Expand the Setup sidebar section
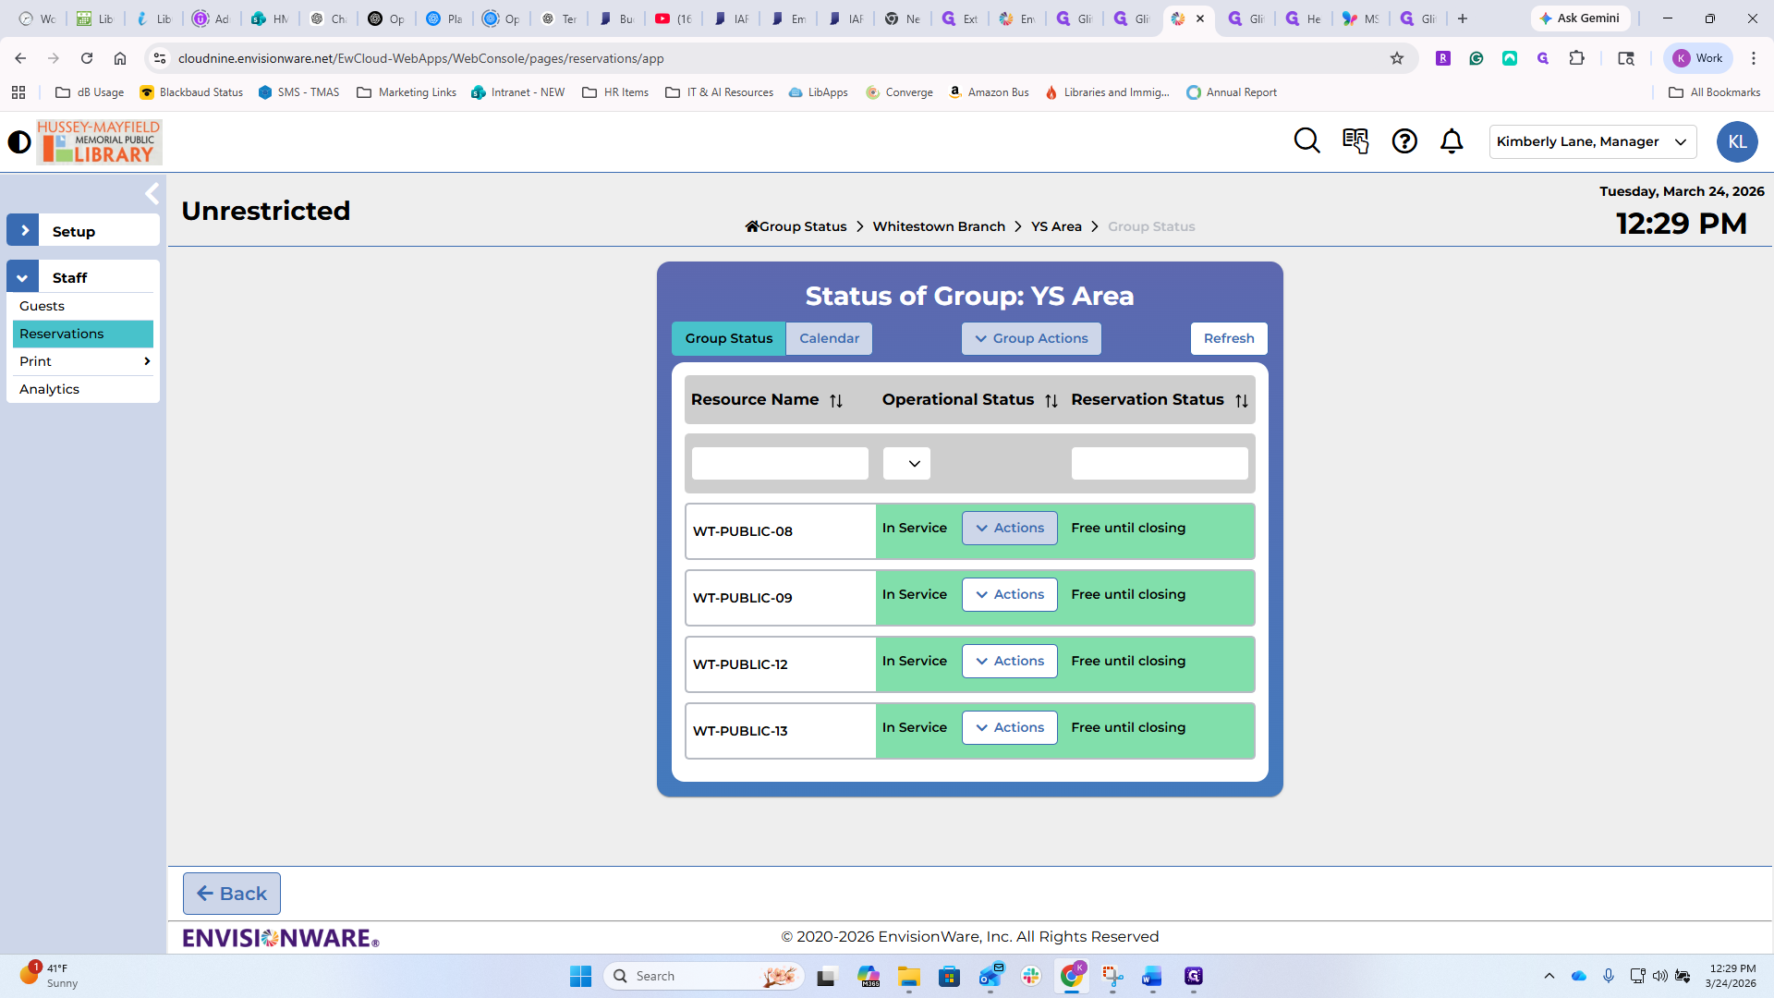 tap(23, 231)
